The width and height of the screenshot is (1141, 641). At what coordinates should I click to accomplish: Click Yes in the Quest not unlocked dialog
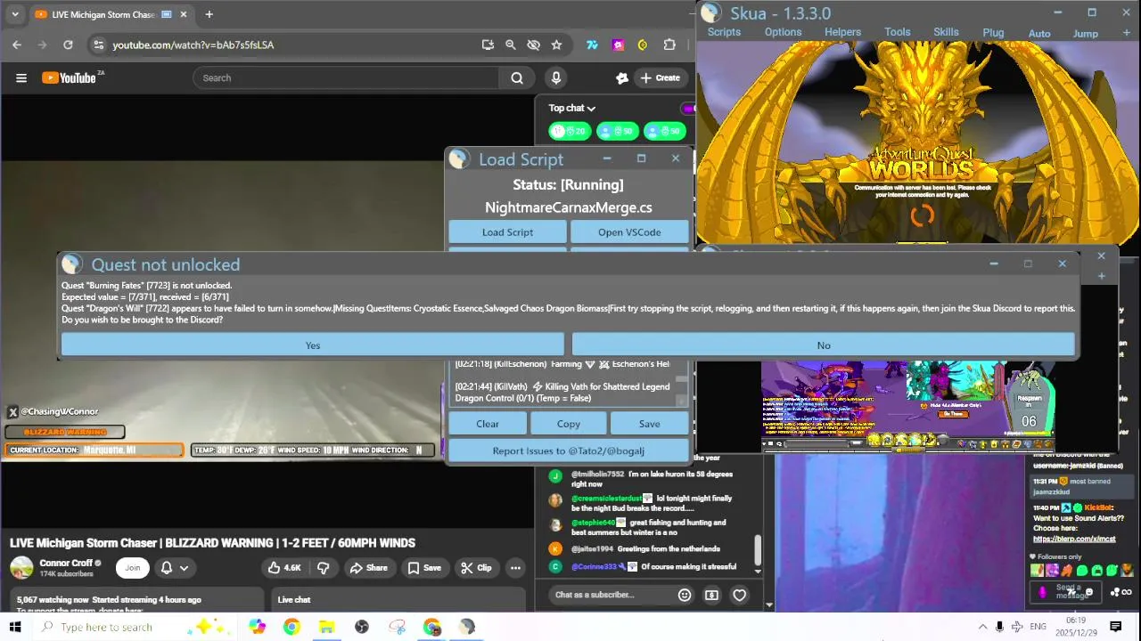[312, 345]
